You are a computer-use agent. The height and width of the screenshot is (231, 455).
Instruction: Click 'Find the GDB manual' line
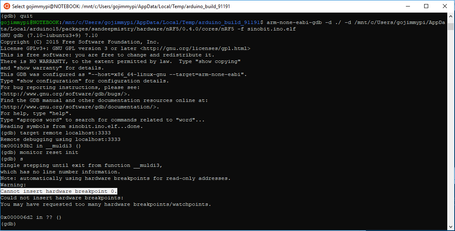[x=104, y=100]
